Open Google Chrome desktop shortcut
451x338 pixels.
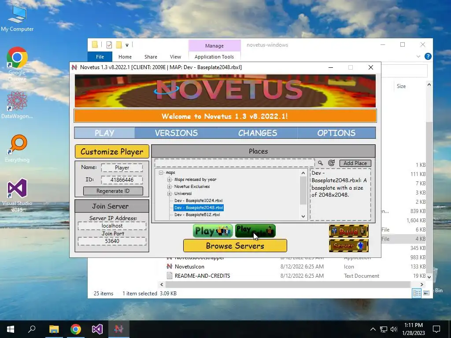coord(17,64)
